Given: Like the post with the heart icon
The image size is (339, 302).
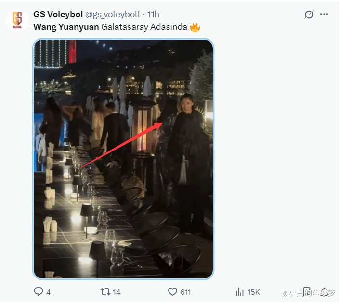Looking at the screenshot, I should click(x=172, y=291).
